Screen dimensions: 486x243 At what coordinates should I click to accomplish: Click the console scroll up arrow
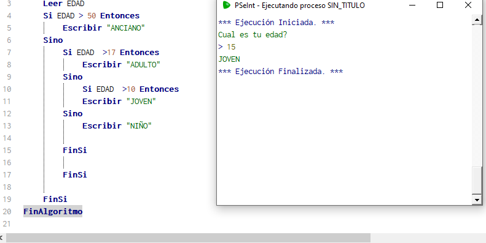[x=477, y=20]
